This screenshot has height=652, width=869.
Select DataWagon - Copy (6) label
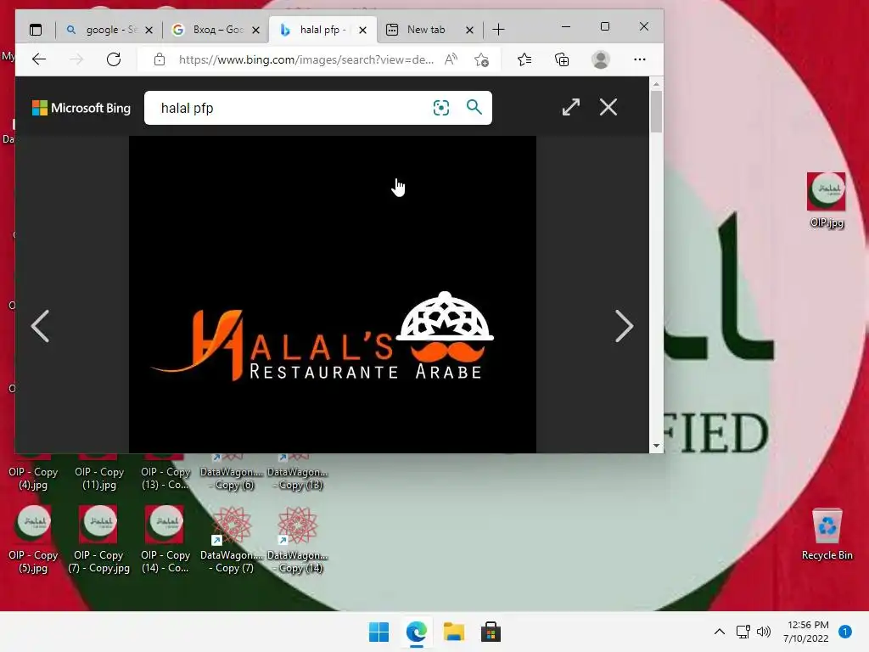232,478
